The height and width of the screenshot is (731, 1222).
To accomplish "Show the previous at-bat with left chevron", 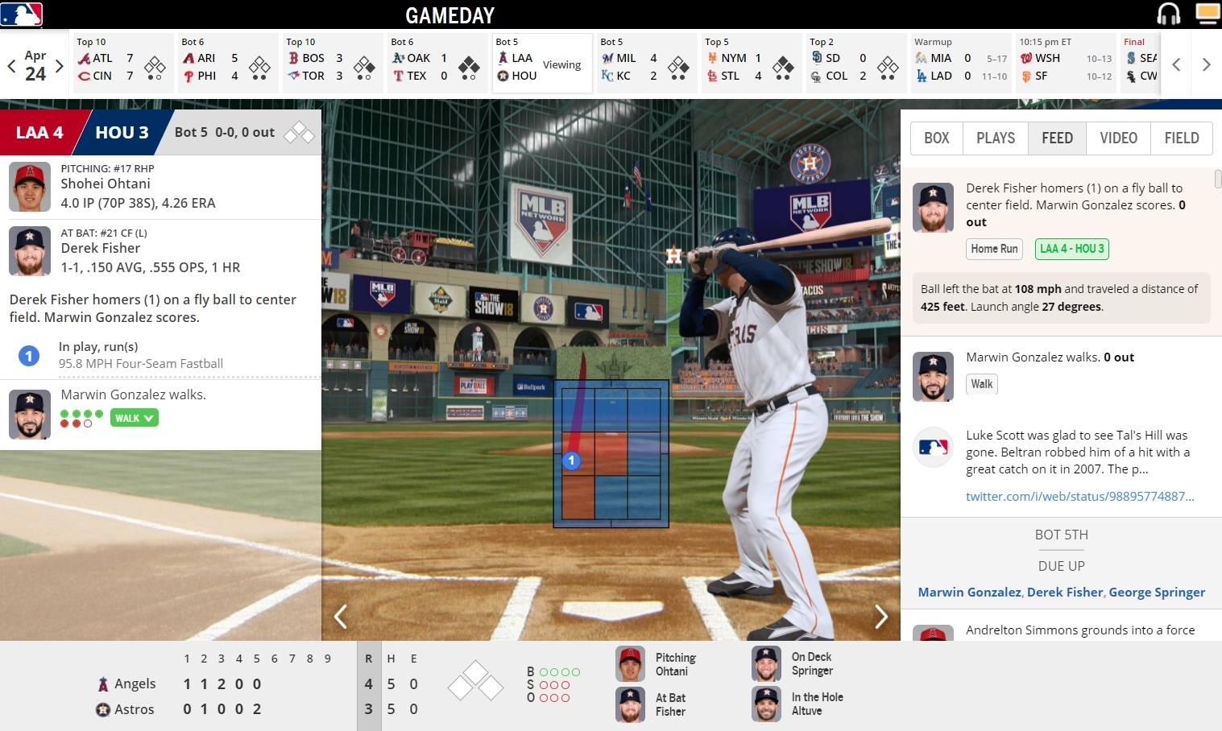I will 341,617.
